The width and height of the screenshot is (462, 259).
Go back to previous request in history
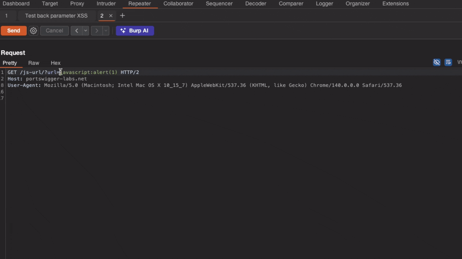pos(77,31)
